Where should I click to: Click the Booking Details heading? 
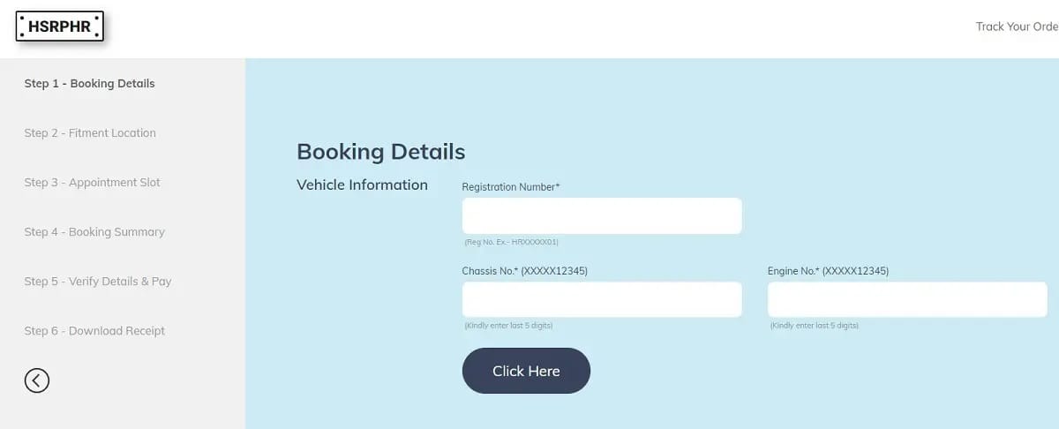point(380,152)
